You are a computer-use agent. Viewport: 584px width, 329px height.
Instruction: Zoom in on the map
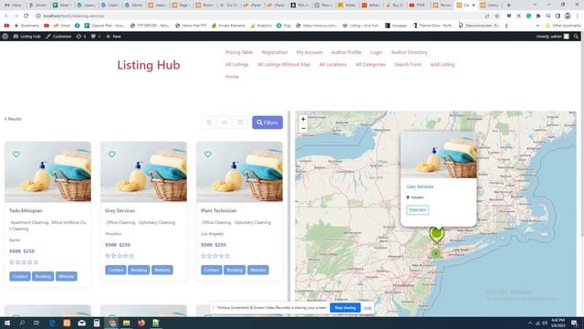tap(303, 119)
